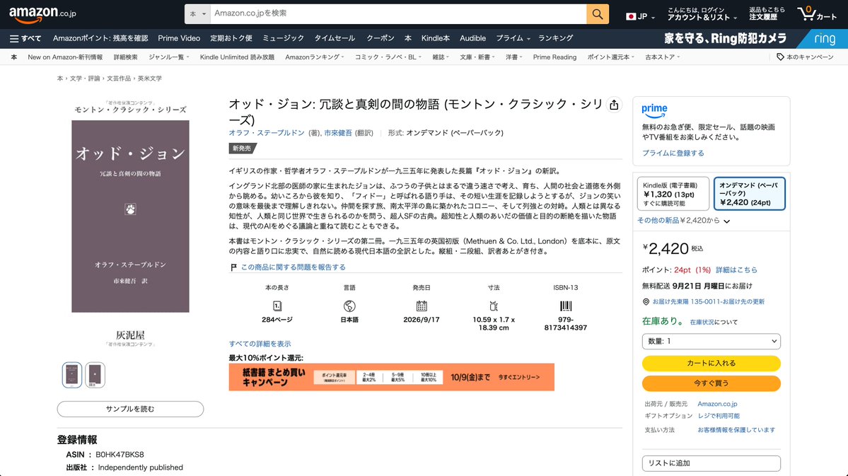Select the second cover thumbnail
The width and height of the screenshot is (848, 476).
click(95, 375)
